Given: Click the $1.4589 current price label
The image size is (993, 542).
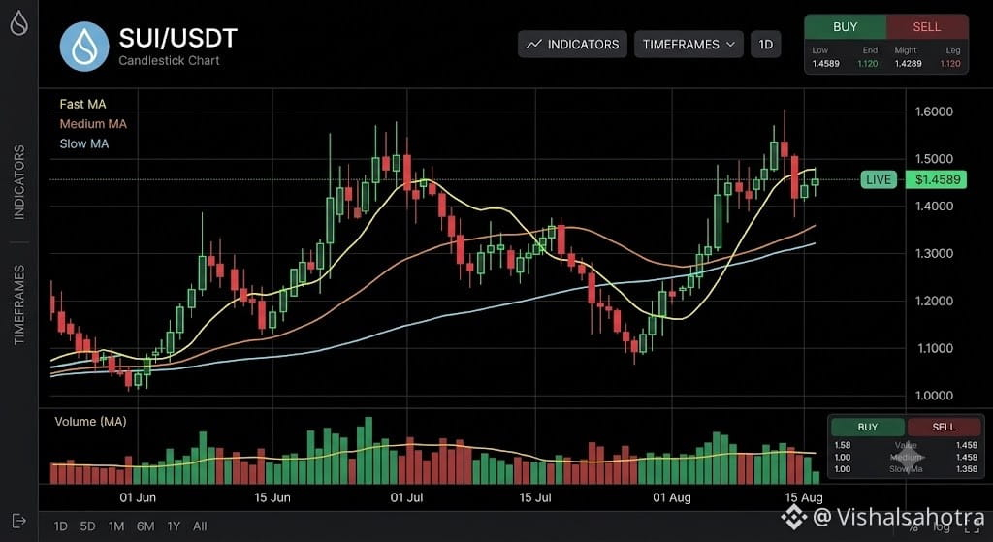Looking at the screenshot, I should click(x=937, y=179).
